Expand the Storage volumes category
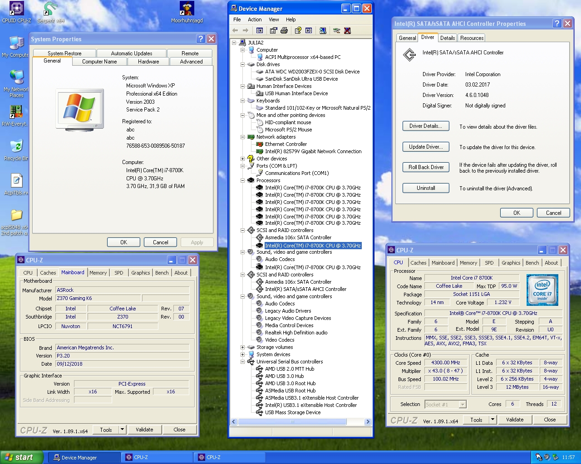Viewport: 581px width, 464px height. pos(243,347)
